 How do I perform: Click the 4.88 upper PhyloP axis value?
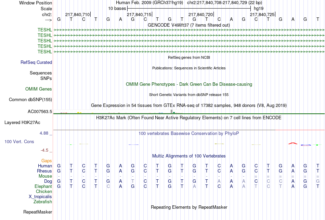point(44,133)
